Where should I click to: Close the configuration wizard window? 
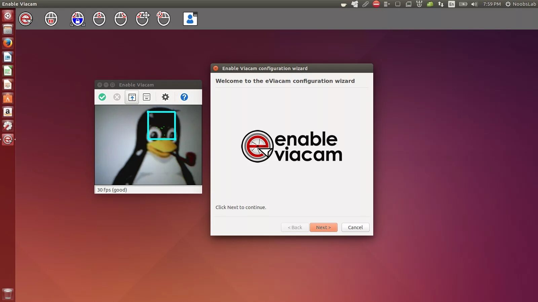216,68
